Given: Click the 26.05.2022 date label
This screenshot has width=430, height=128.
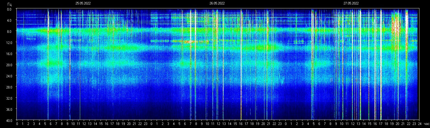Looking at the screenshot, I should (217, 3).
